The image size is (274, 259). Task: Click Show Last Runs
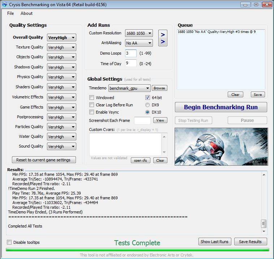215,242
